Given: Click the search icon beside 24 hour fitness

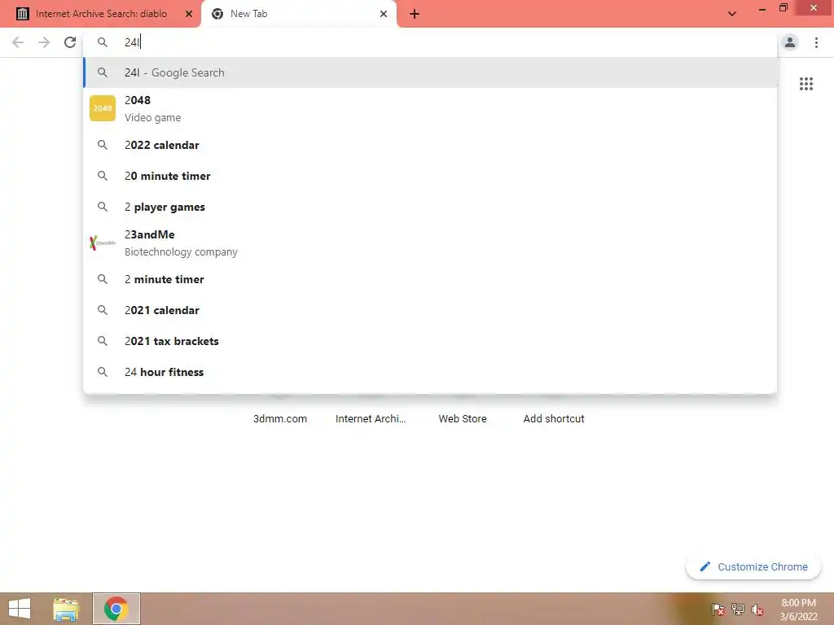Looking at the screenshot, I should click(103, 372).
